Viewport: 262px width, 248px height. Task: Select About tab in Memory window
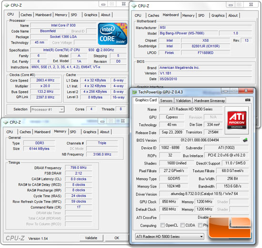105,132
